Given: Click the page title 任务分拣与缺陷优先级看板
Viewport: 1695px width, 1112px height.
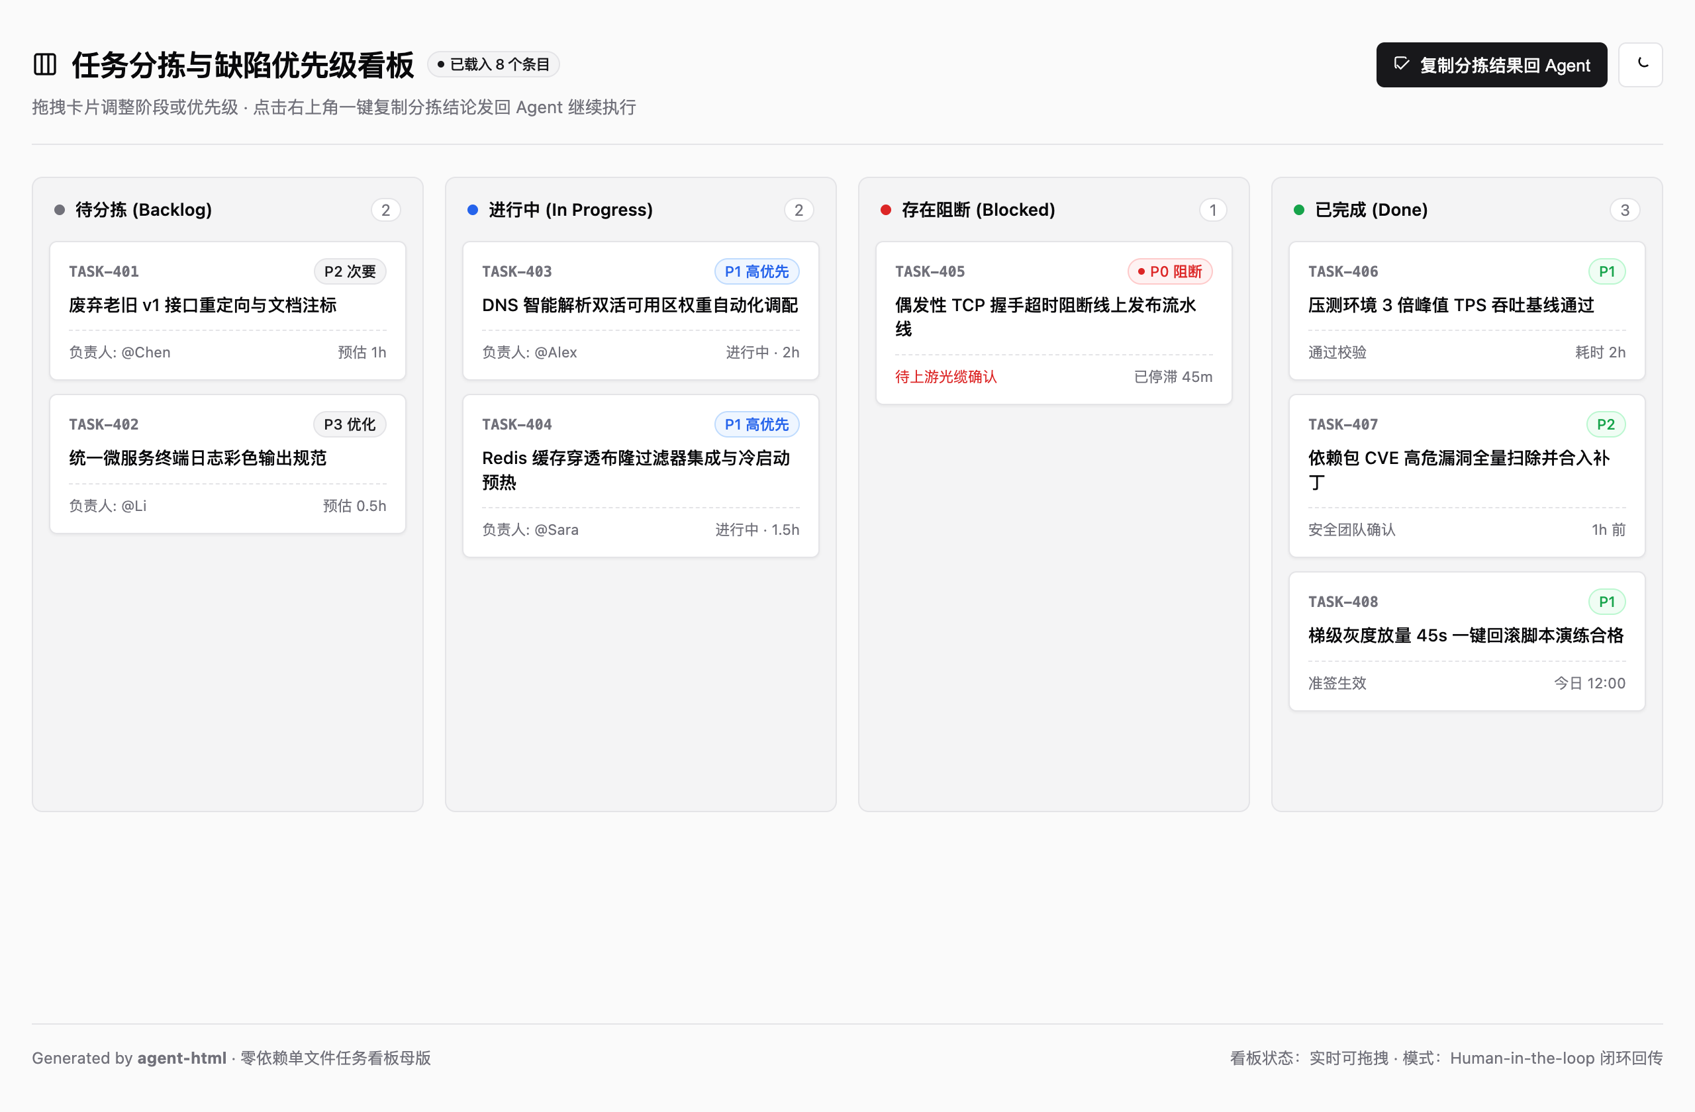Looking at the screenshot, I should coord(243,65).
